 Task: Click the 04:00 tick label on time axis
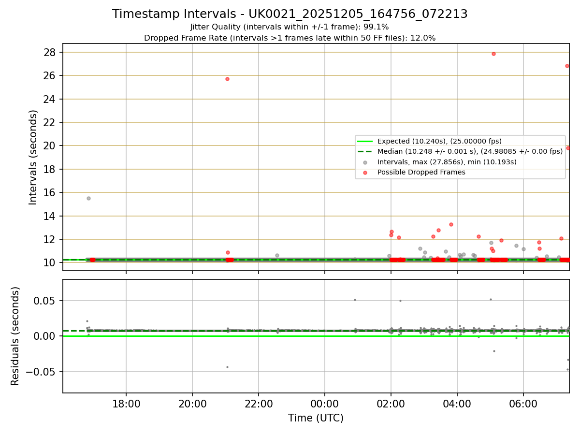pyautogui.click(x=457, y=404)
